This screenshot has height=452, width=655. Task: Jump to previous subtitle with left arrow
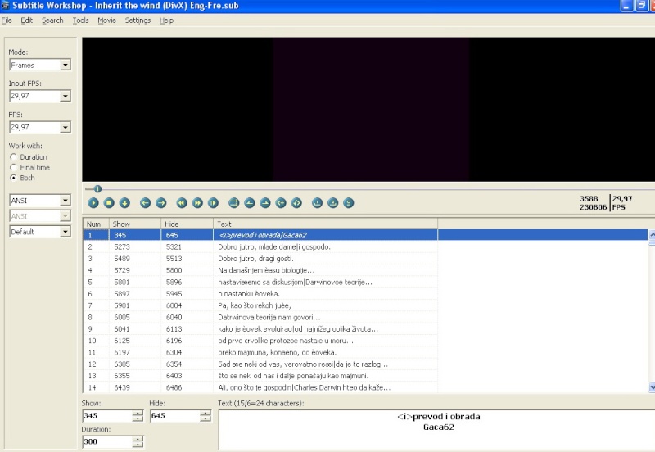pos(146,203)
